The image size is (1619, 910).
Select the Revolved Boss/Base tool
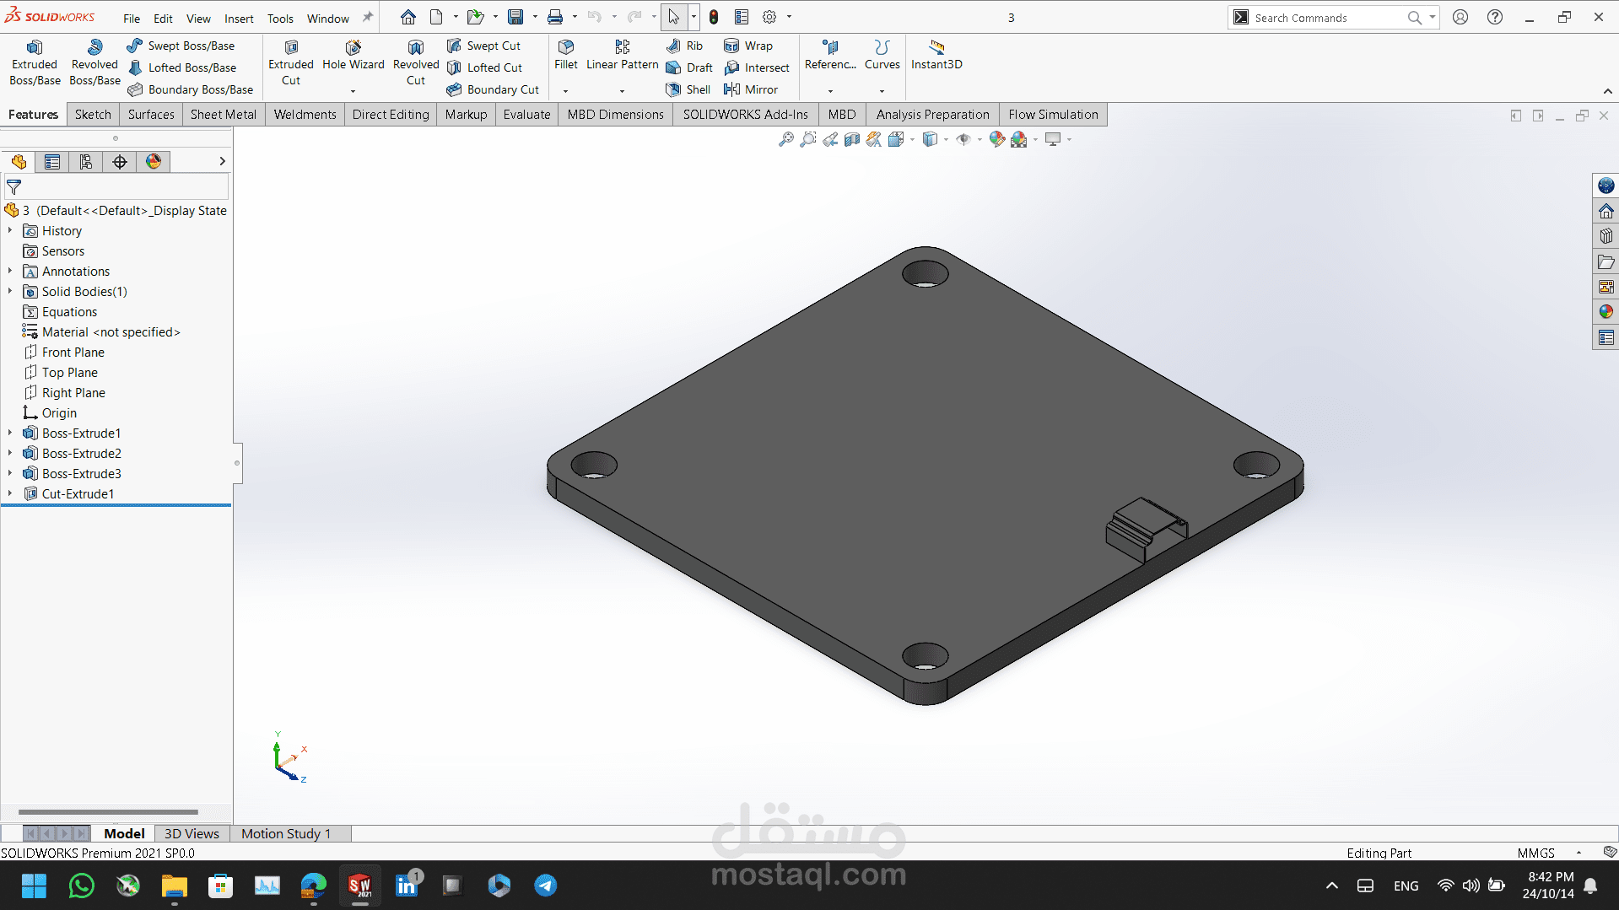click(94, 63)
